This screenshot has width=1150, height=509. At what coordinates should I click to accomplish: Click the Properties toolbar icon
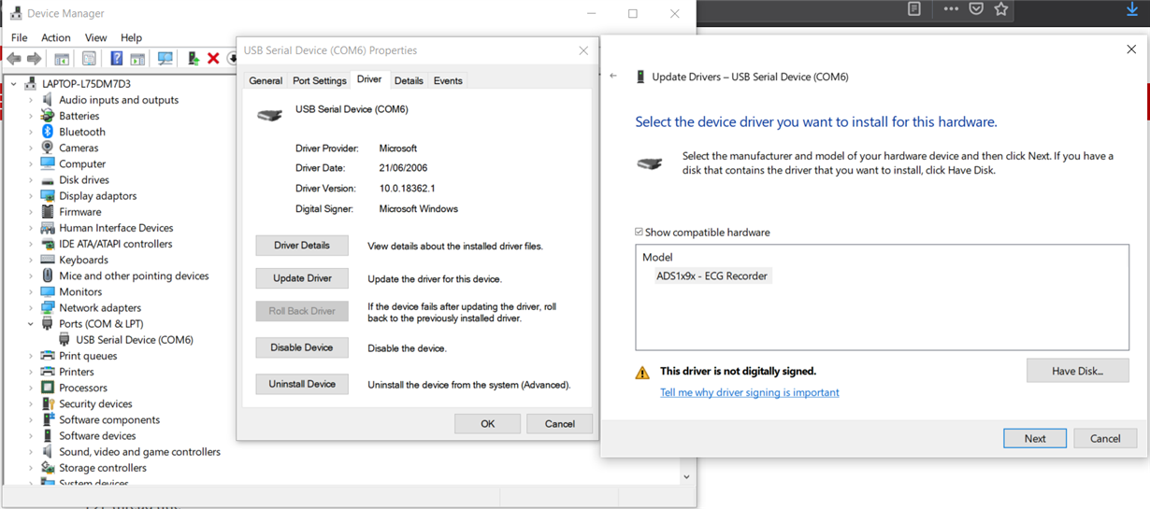click(x=89, y=59)
